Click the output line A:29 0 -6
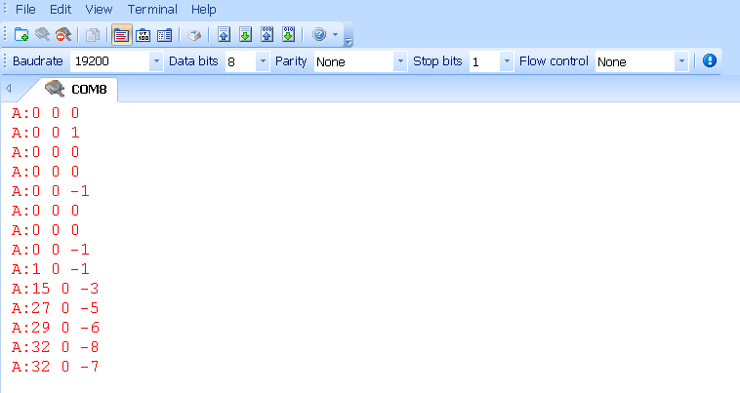This screenshot has width=740, height=393. 56,328
